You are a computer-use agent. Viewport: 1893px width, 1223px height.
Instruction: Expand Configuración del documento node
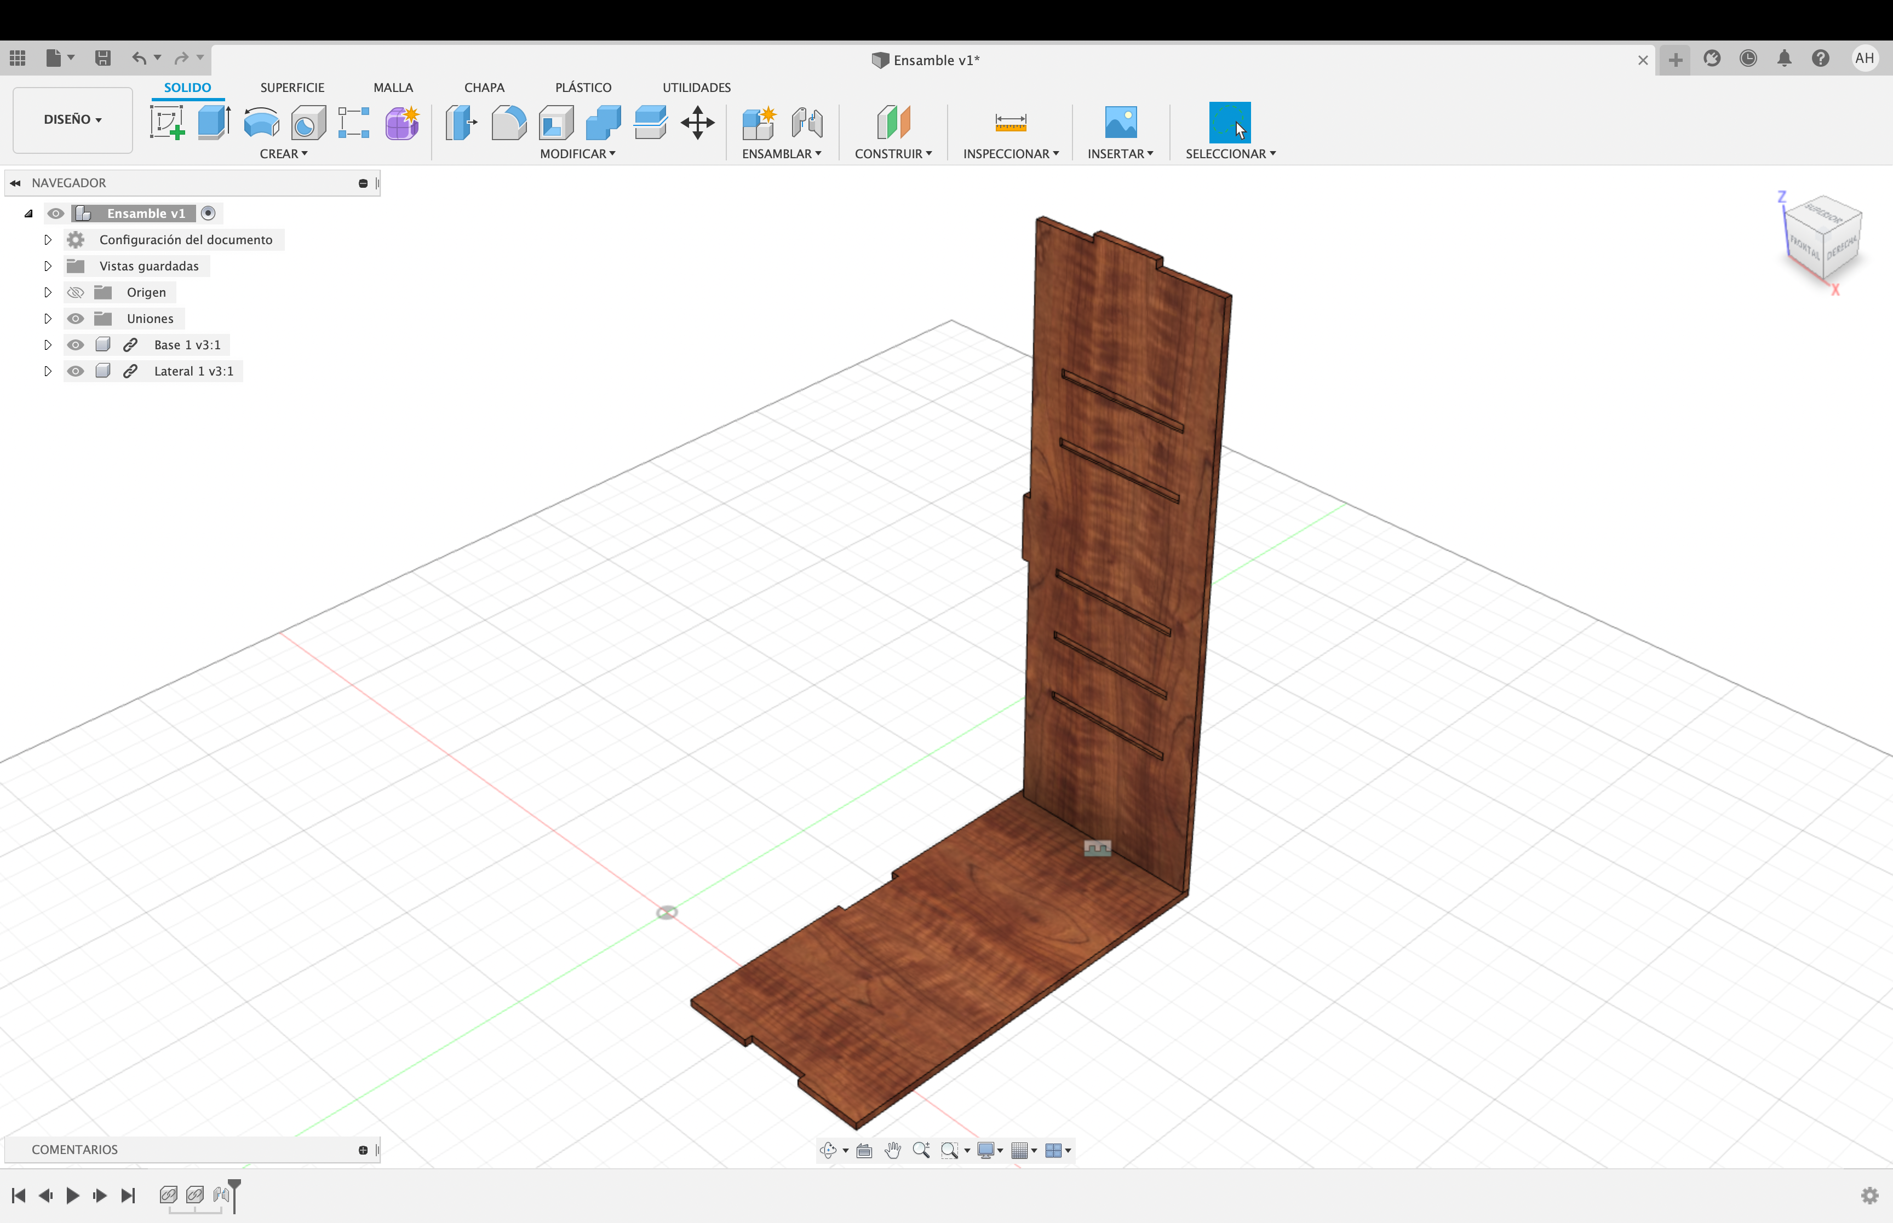48,239
